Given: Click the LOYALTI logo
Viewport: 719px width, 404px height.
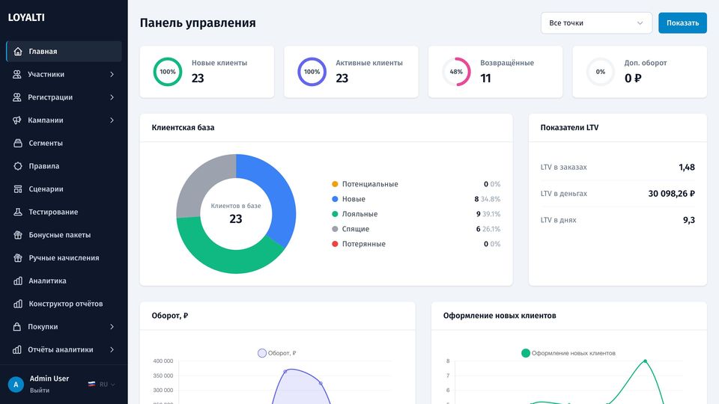Looking at the screenshot, I should [26, 17].
